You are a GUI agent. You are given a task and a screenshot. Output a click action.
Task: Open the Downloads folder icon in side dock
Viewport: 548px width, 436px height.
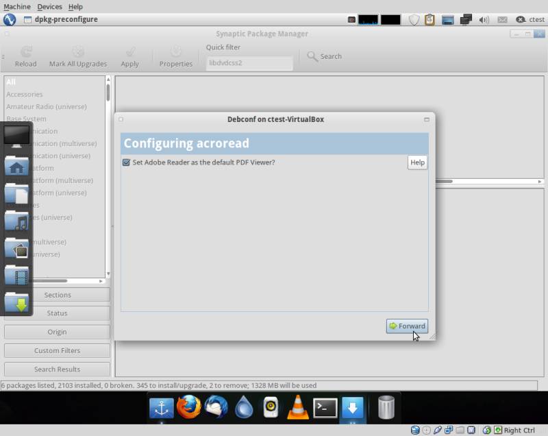coord(16,302)
